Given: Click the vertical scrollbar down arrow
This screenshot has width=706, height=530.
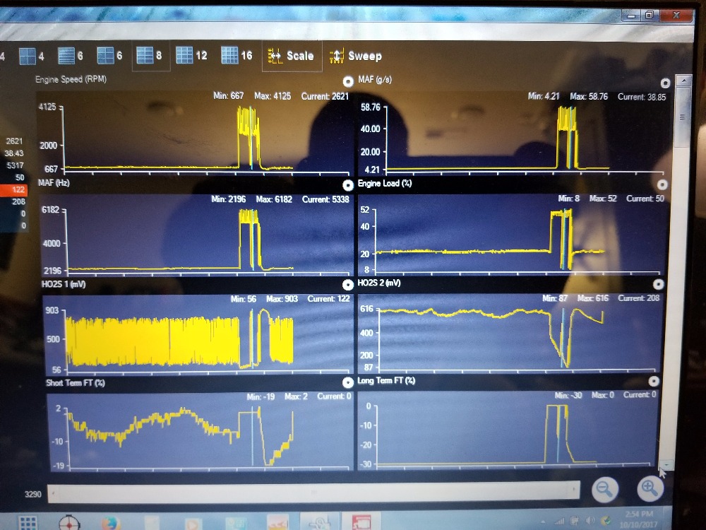Looking at the screenshot, I should 665,466.
